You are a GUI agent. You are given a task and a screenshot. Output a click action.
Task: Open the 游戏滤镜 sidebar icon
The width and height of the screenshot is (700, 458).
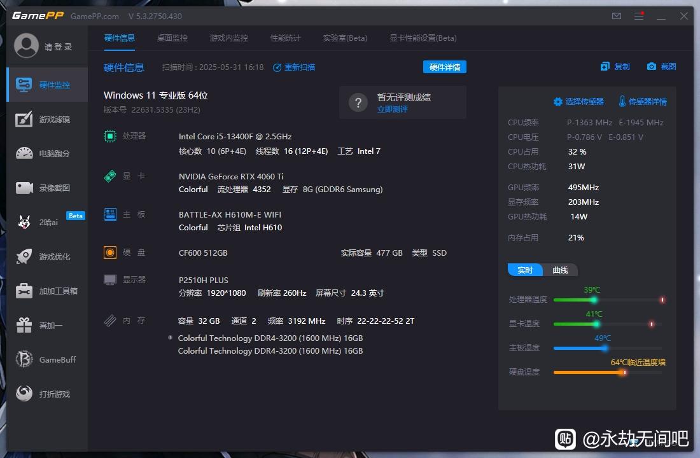tap(24, 119)
